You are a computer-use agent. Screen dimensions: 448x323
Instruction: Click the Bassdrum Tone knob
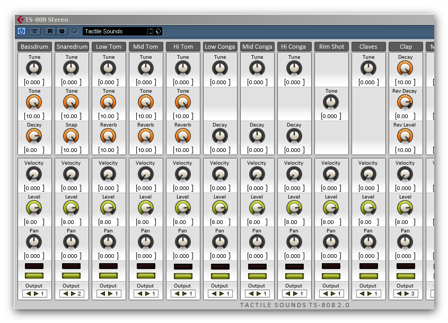[34, 102]
